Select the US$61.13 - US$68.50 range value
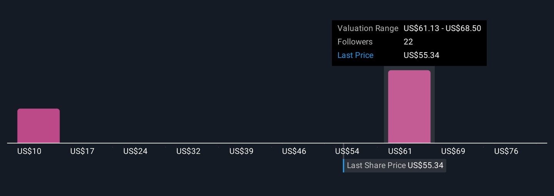Image resolution: width=554 pixels, height=196 pixels. coord(442,28)
